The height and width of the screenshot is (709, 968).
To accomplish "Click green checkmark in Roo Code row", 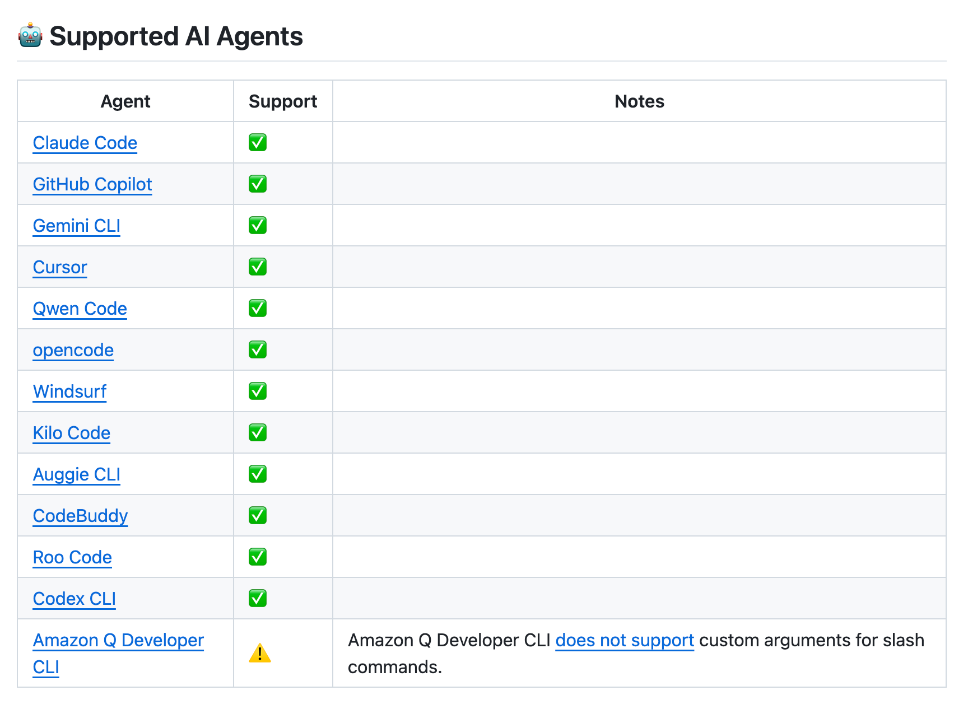I will [x=258, y=557].
